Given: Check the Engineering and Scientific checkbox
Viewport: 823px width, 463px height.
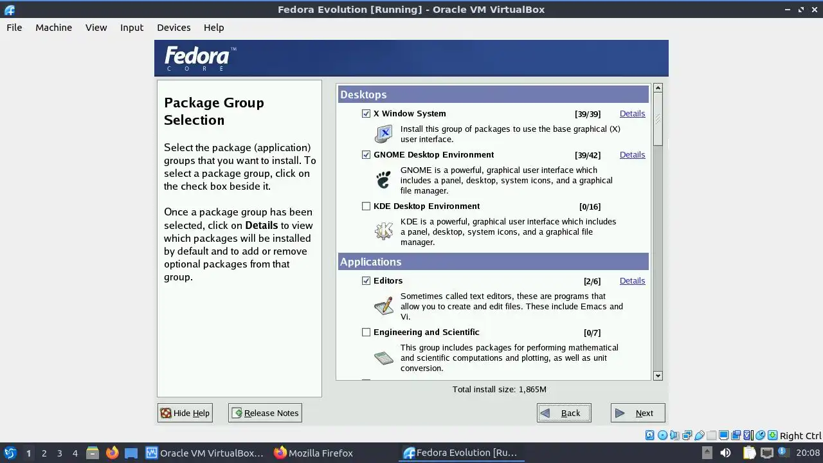Looking at the screenshot, I should point(366,332).
